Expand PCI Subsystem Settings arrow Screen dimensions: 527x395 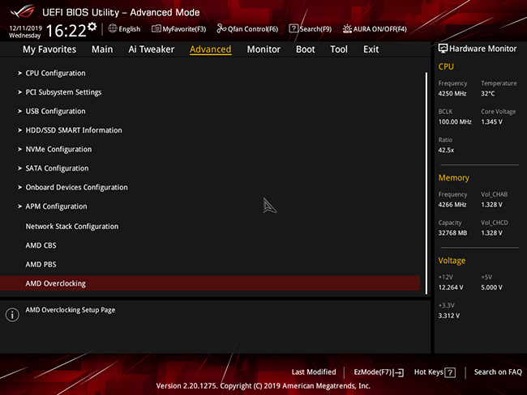click(19, 92)
